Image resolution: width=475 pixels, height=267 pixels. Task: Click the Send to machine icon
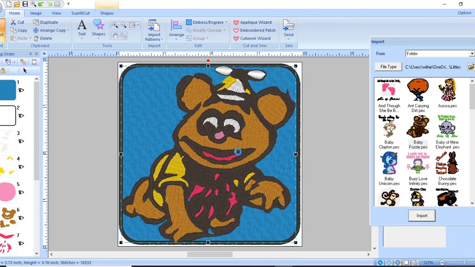[289, 29]
